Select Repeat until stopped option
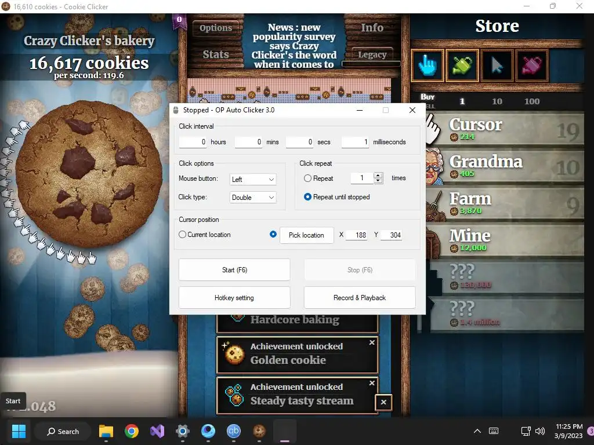This screenshot has width=594, height=445. 307,197
